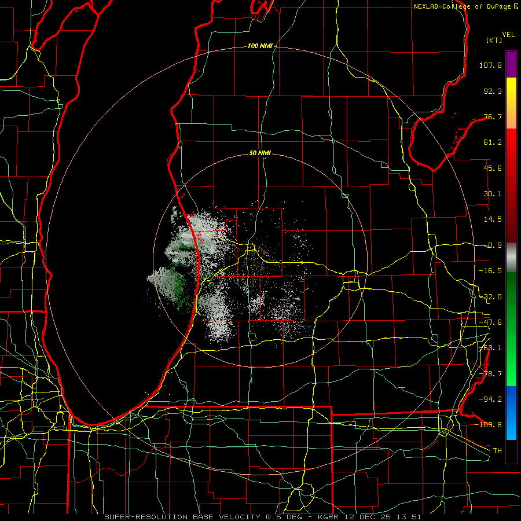
Task: Pick the purple segment of velocity color bar
Action: (x=511, y=64)
